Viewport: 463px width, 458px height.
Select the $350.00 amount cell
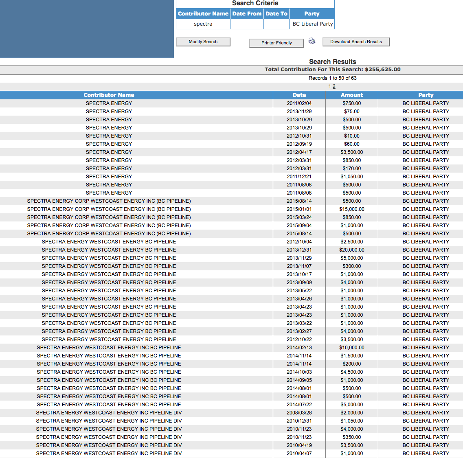click(x=352, y=437)
